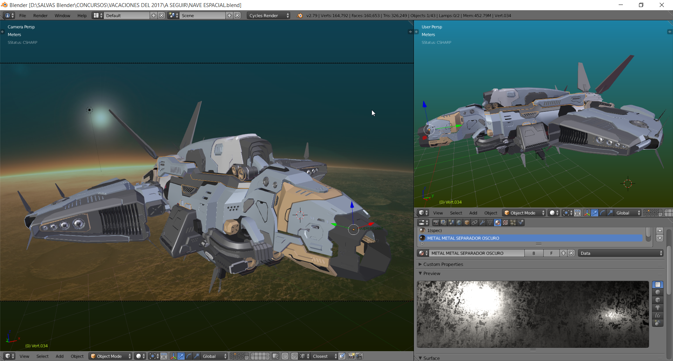The height and width of the screenshot is (361, 673).
Task: Toggle the 3D manipulator axis widget
Action: [x=173, y=356]
